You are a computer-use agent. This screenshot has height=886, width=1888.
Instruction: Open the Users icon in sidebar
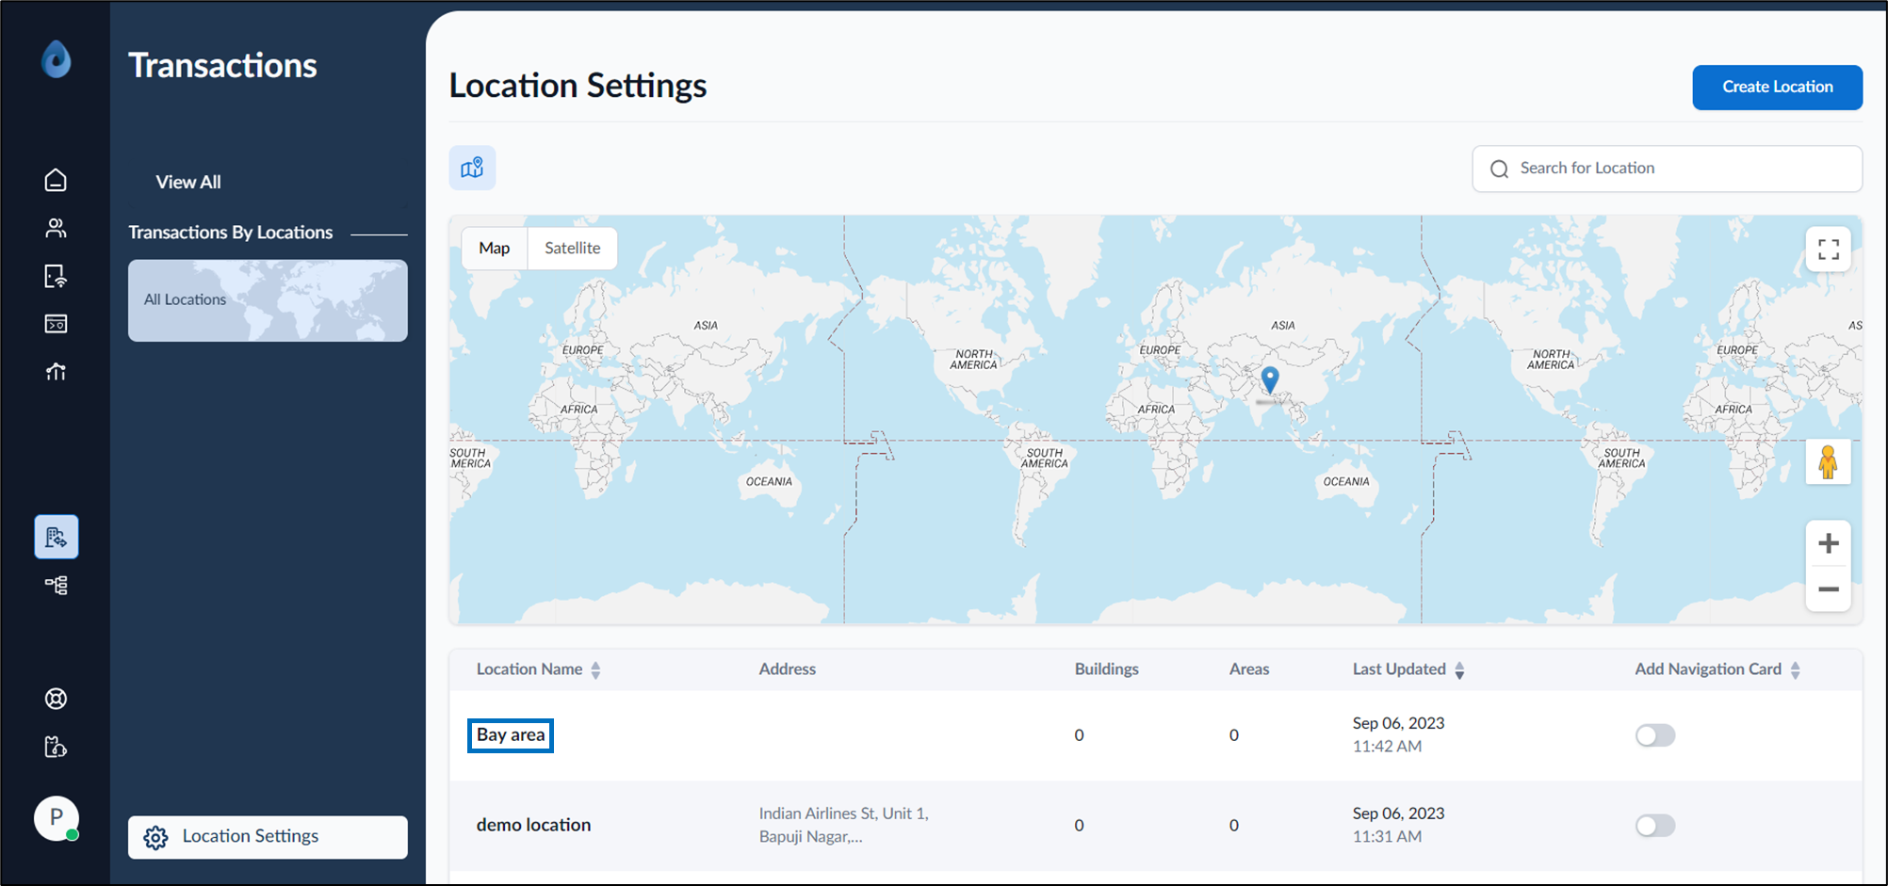tap(56, 228)
